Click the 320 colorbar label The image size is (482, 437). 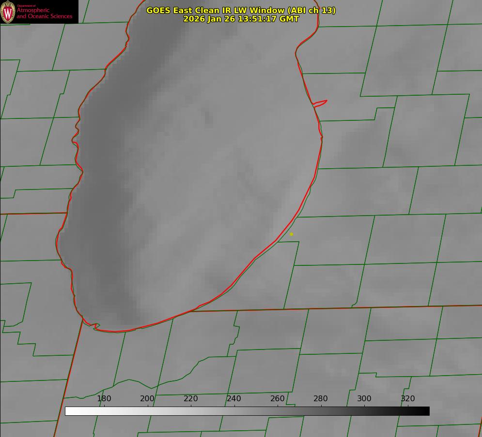pos(408,398)
